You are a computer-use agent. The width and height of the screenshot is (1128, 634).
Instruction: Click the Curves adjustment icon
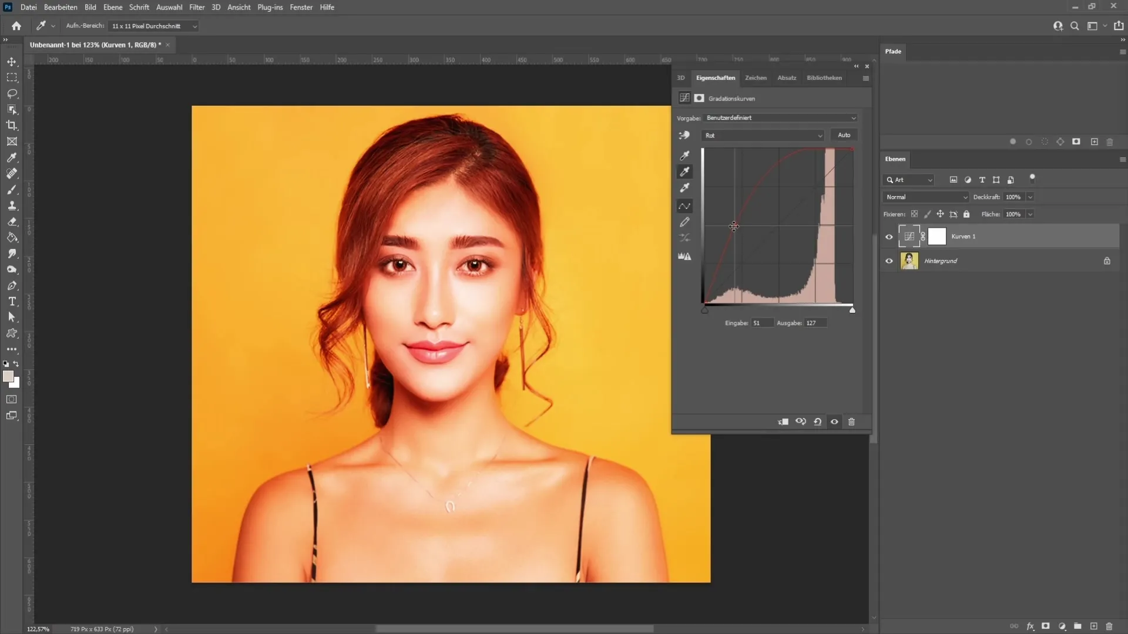pos(684,97)
